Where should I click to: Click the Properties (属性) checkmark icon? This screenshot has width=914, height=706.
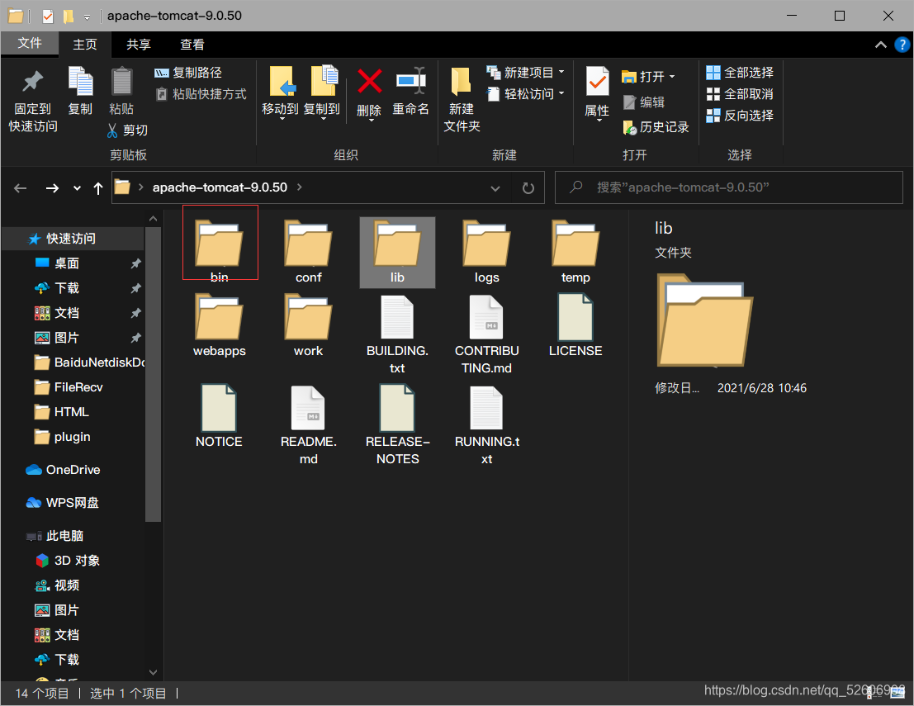[x=597, y=81]
